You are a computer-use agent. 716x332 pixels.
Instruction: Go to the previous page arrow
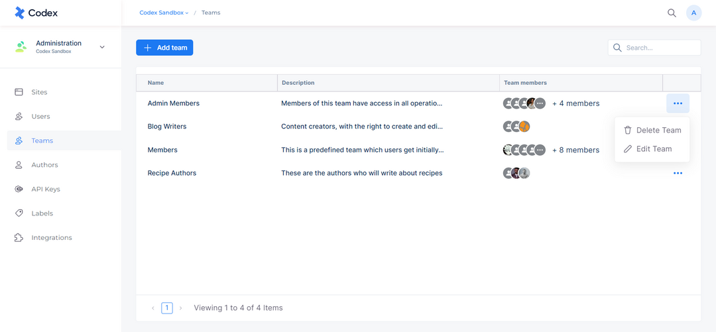coord(153,308)
